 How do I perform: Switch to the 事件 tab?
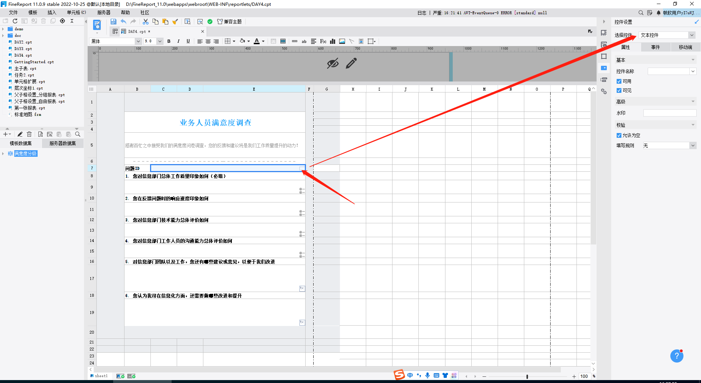655,47
